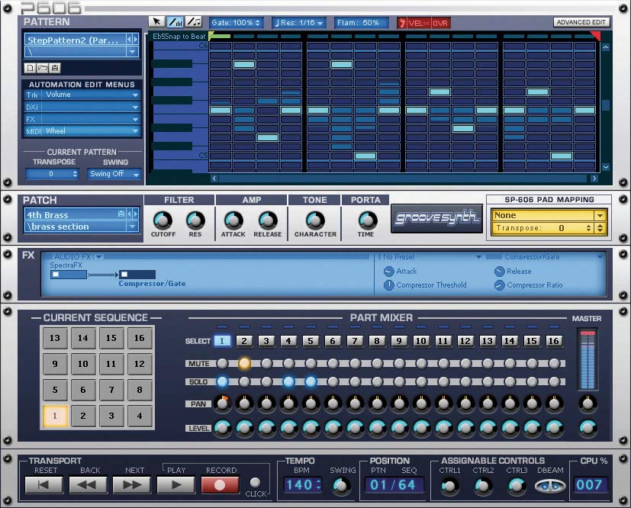Toggle mute for part 16
The width and height of the screenshot is (631, 508).
pyautogui.click(x=554, y=364)
